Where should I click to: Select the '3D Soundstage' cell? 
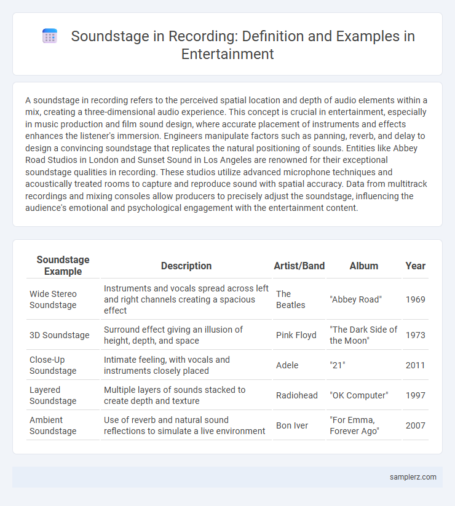click(63, 335)
